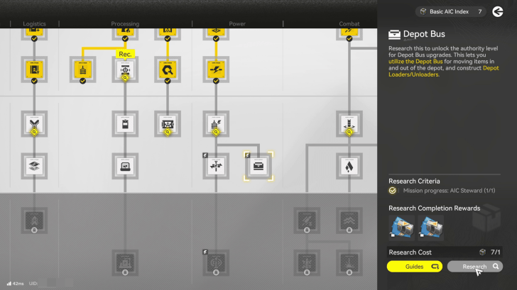517x290 pixels.
Task: Click the recommended node tagged Rec.
Action: [x=125, y=69]
